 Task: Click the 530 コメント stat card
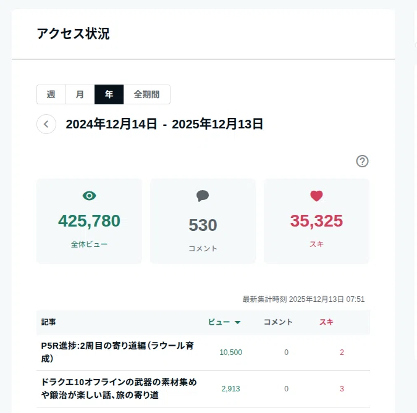pyautogui.click(x=203, y=221)
